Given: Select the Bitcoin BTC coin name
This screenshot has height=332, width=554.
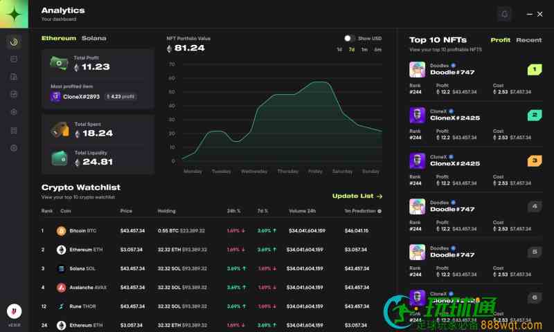Looking at the screenshot, I should coord(82,231).
